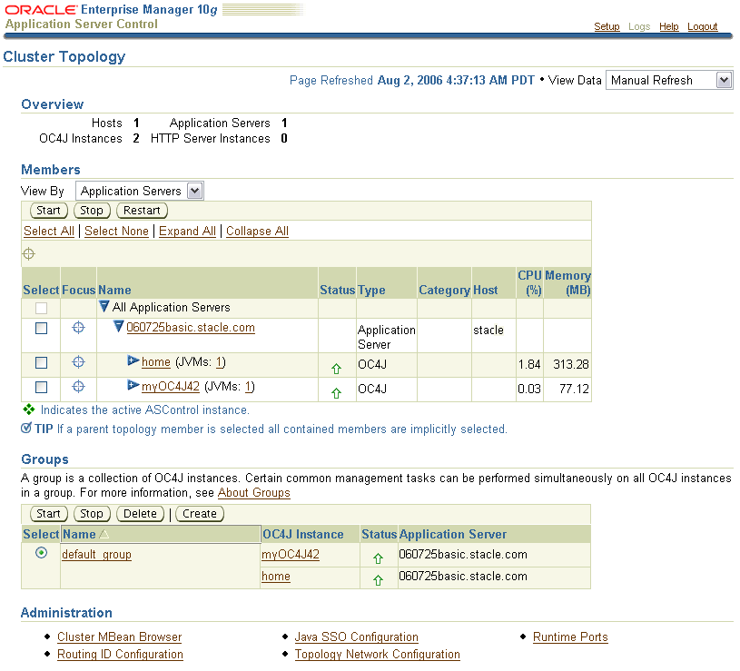Click the Cluster Topology page heading
The image size is (740, 671).
pos(64,56)
